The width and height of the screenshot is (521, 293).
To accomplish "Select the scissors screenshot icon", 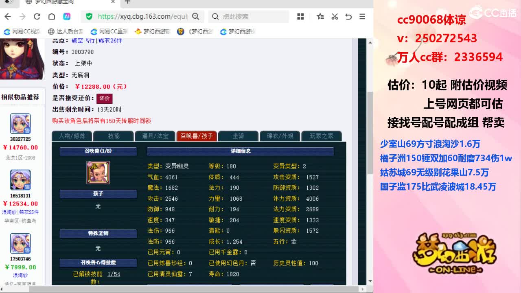I will coord(335,17).
